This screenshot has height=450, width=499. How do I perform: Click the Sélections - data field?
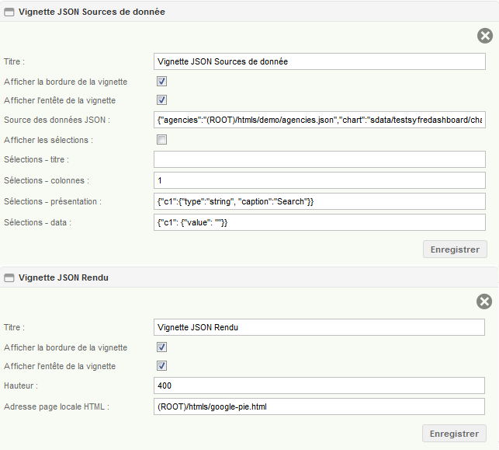pos(320,222)
